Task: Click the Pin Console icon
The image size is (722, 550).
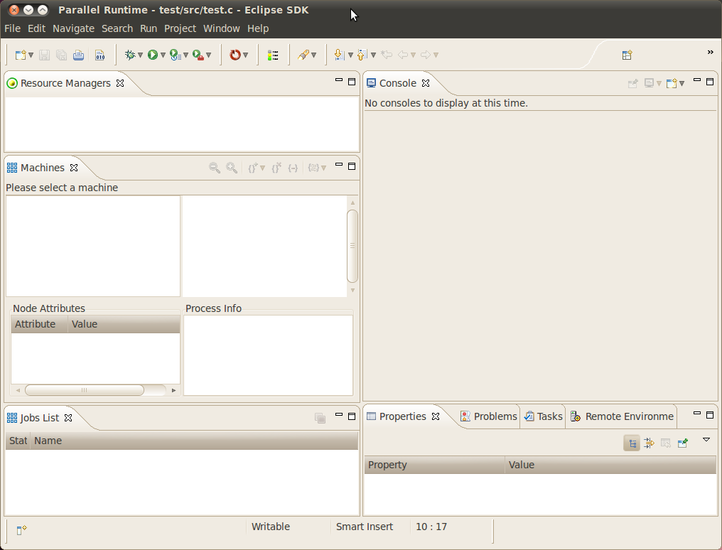Action: click(x=632, y=83)
